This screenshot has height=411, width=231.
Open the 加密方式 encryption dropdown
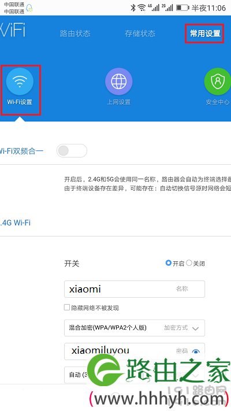(135, 328)
